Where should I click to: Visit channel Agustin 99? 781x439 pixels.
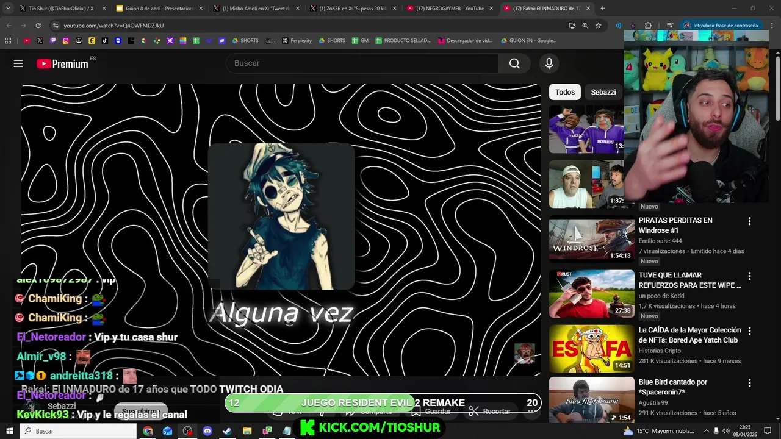pos(653,403)
